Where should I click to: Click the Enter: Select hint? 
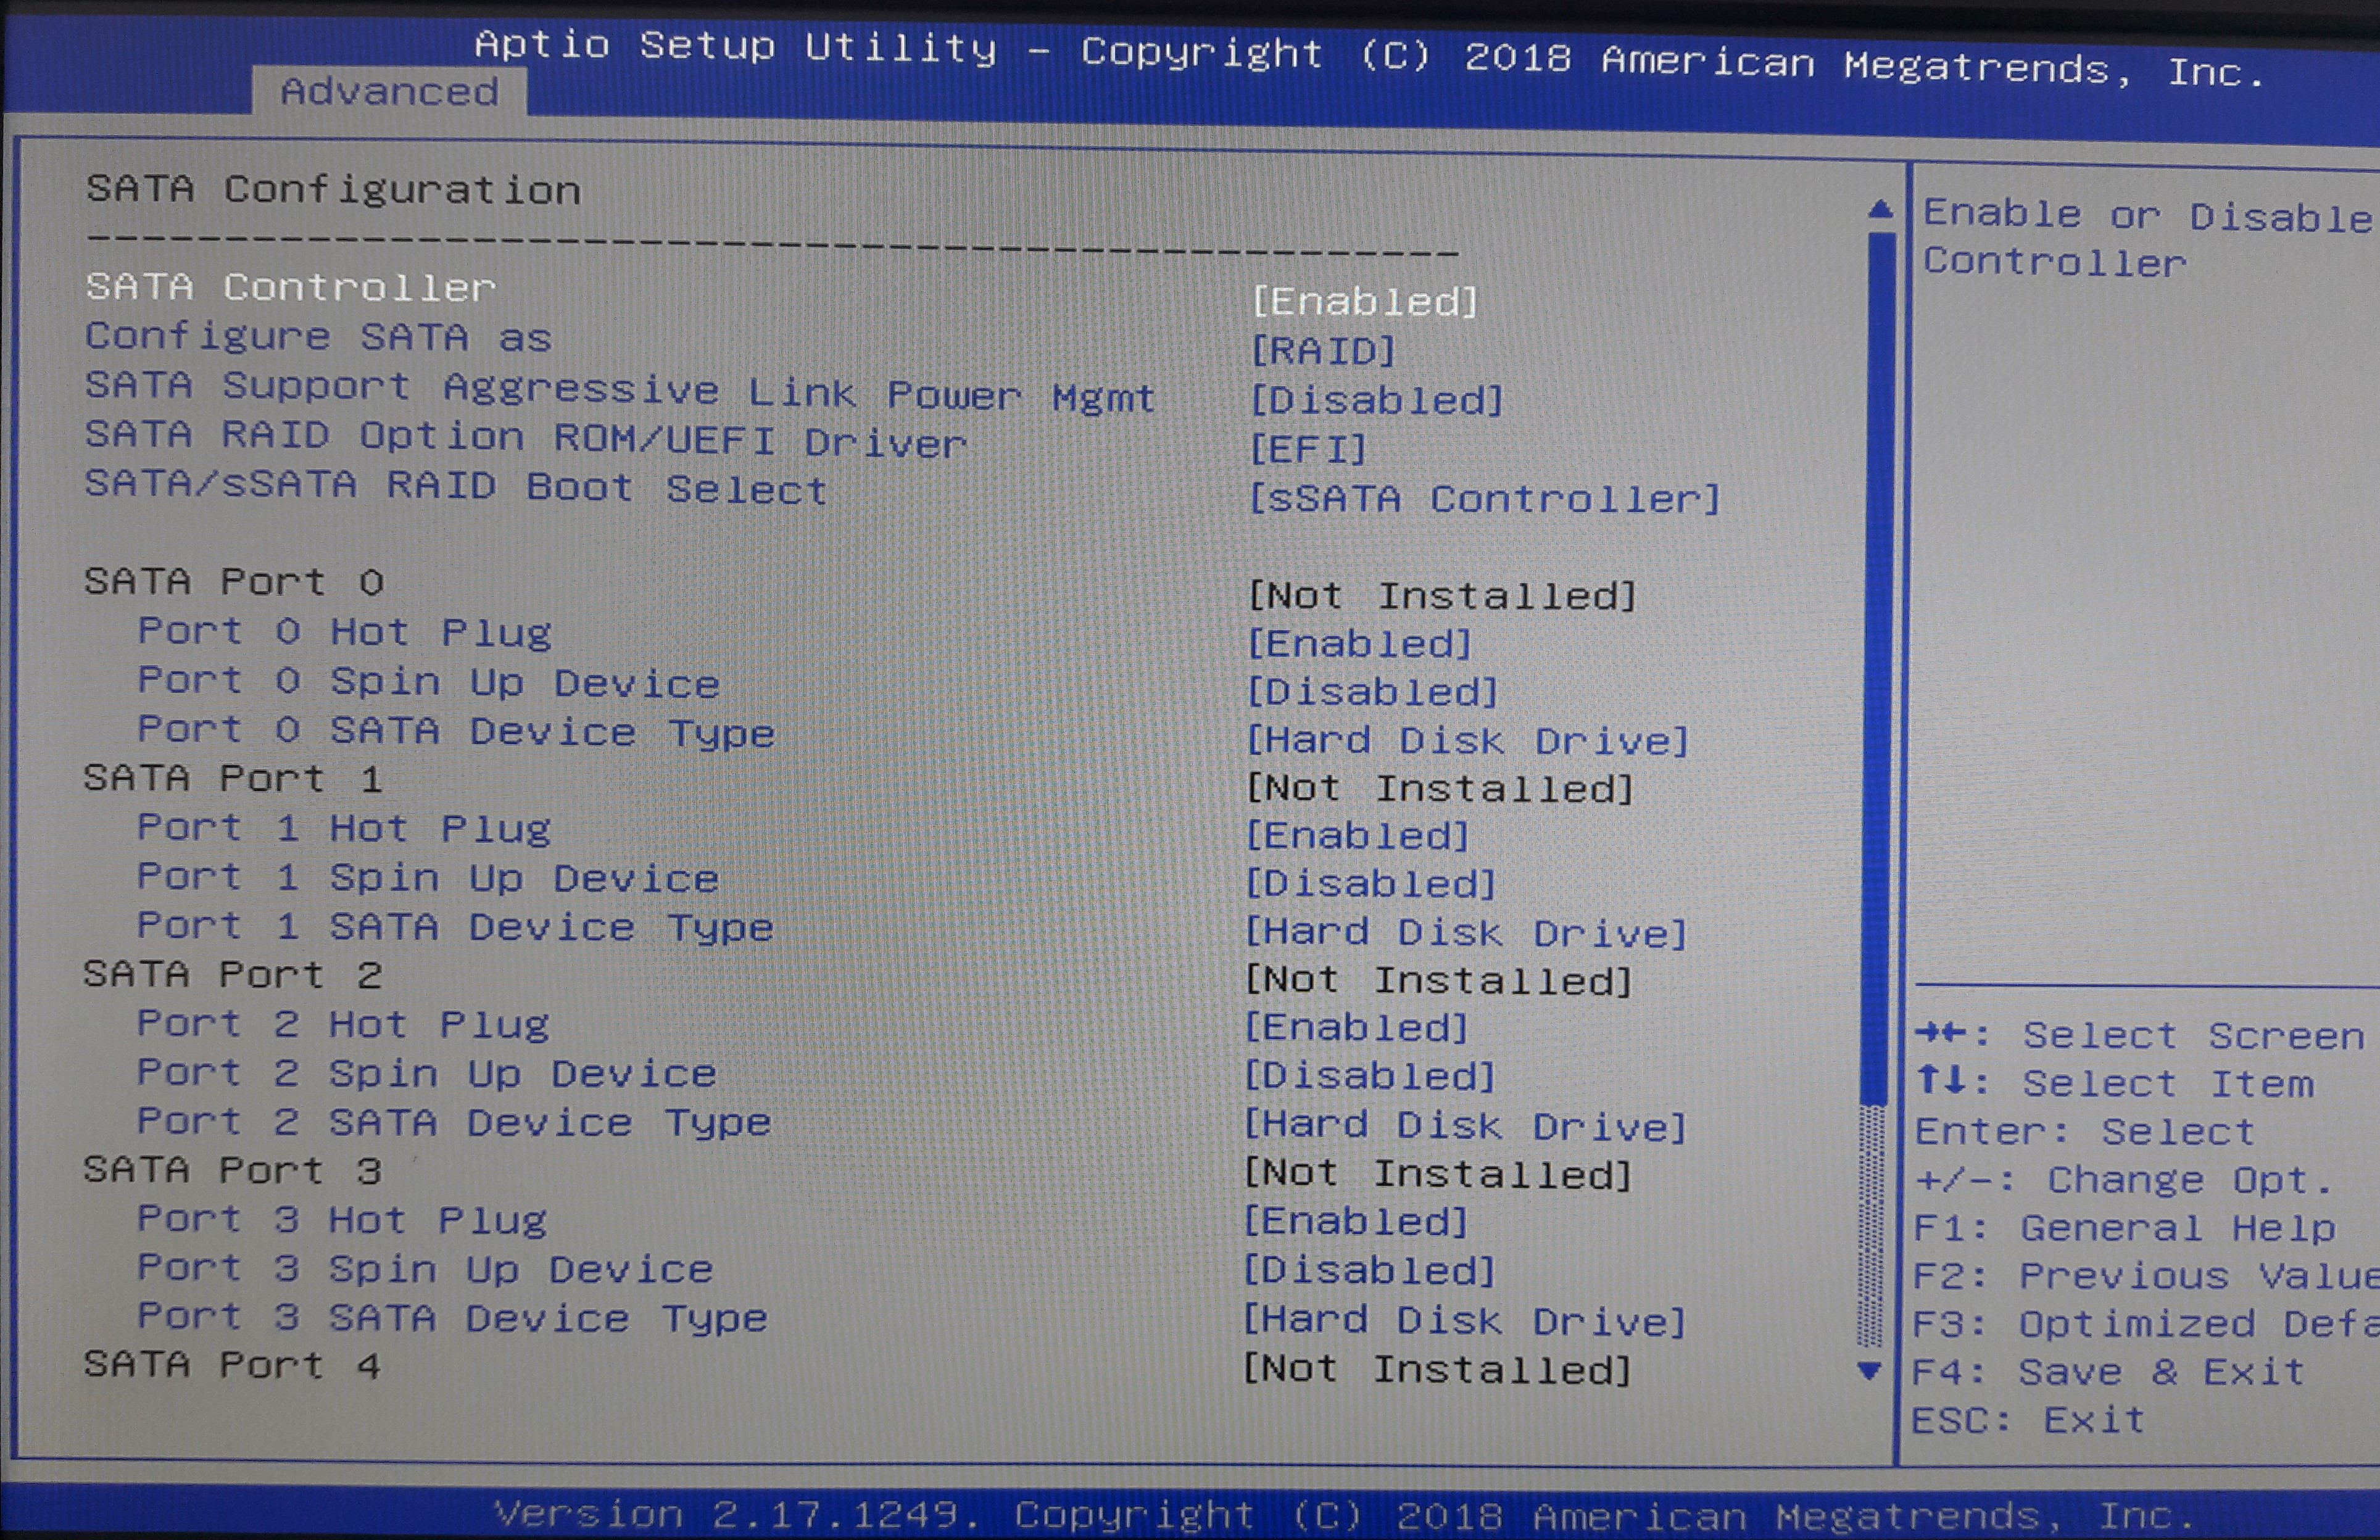tap(2086, 1131)
